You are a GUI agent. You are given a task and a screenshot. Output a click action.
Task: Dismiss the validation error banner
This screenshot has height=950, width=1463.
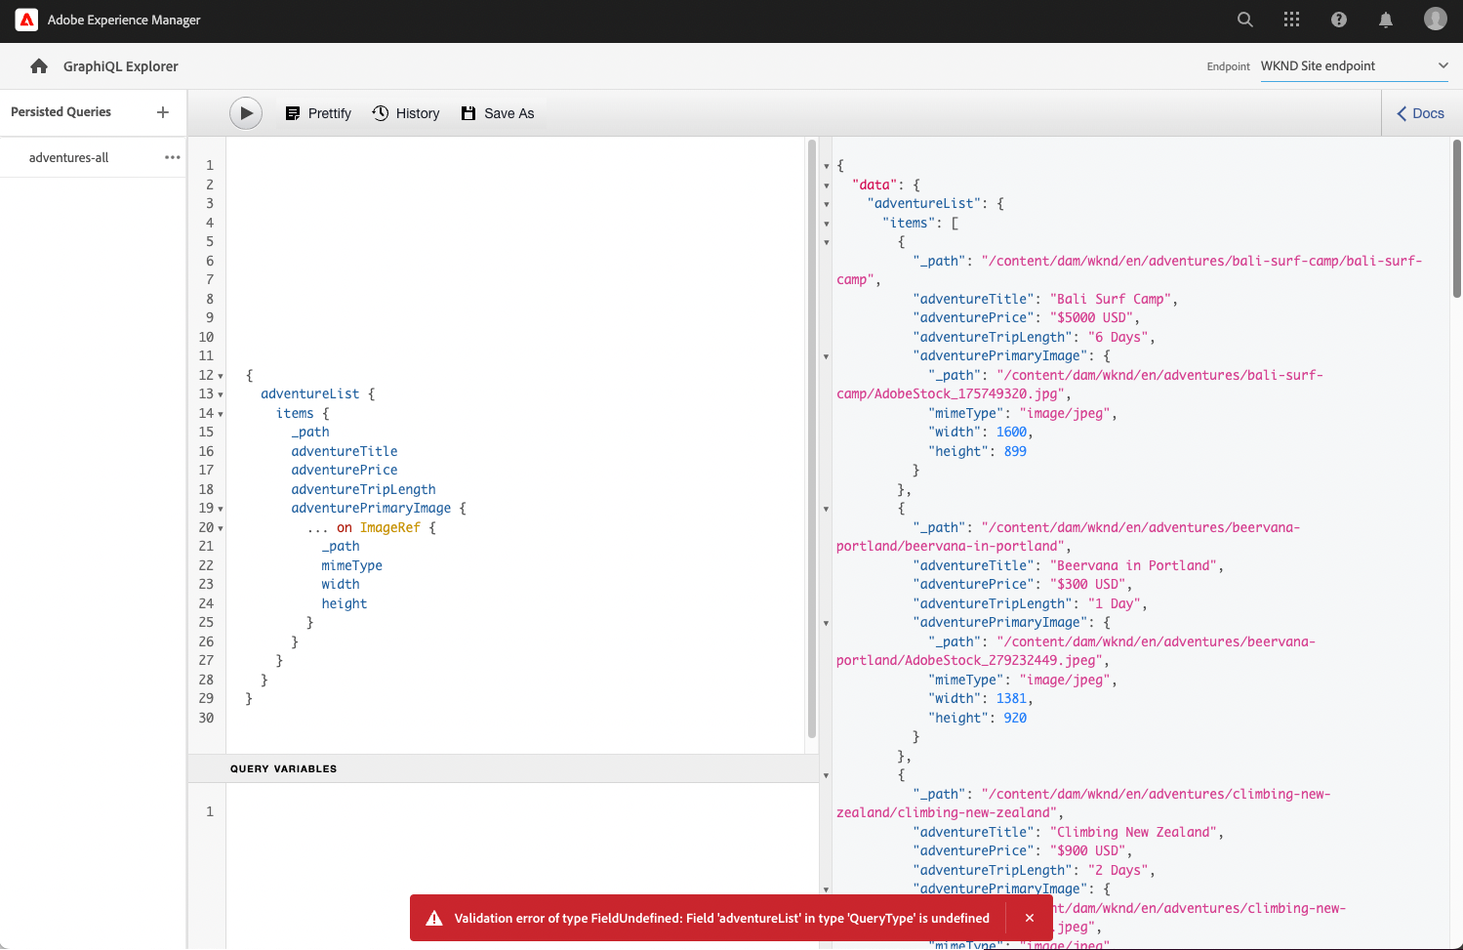coord(1030,918)
